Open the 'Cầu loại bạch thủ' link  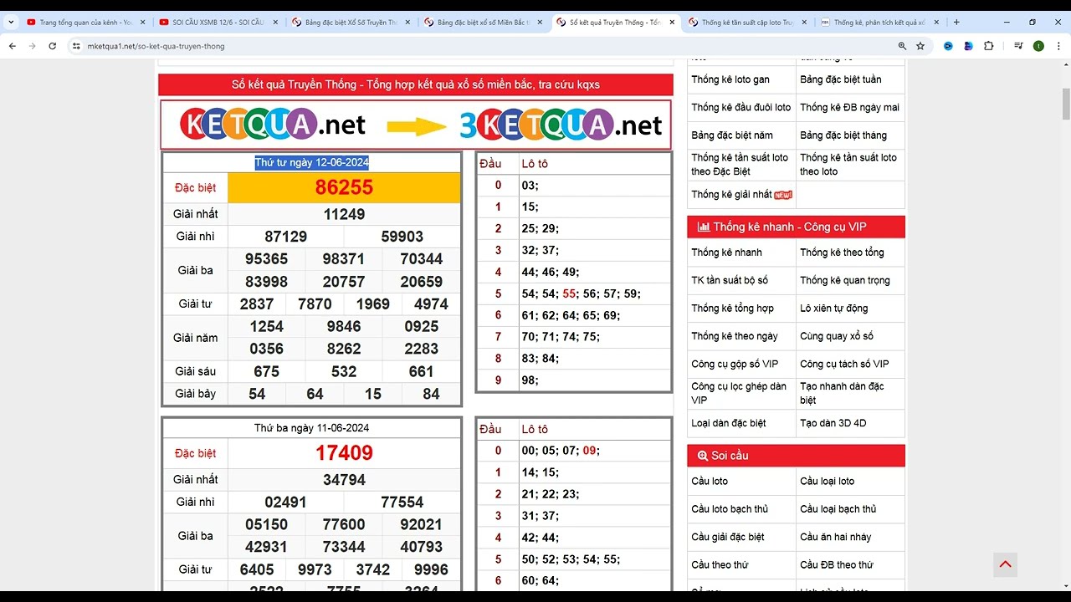pos(838,509)
